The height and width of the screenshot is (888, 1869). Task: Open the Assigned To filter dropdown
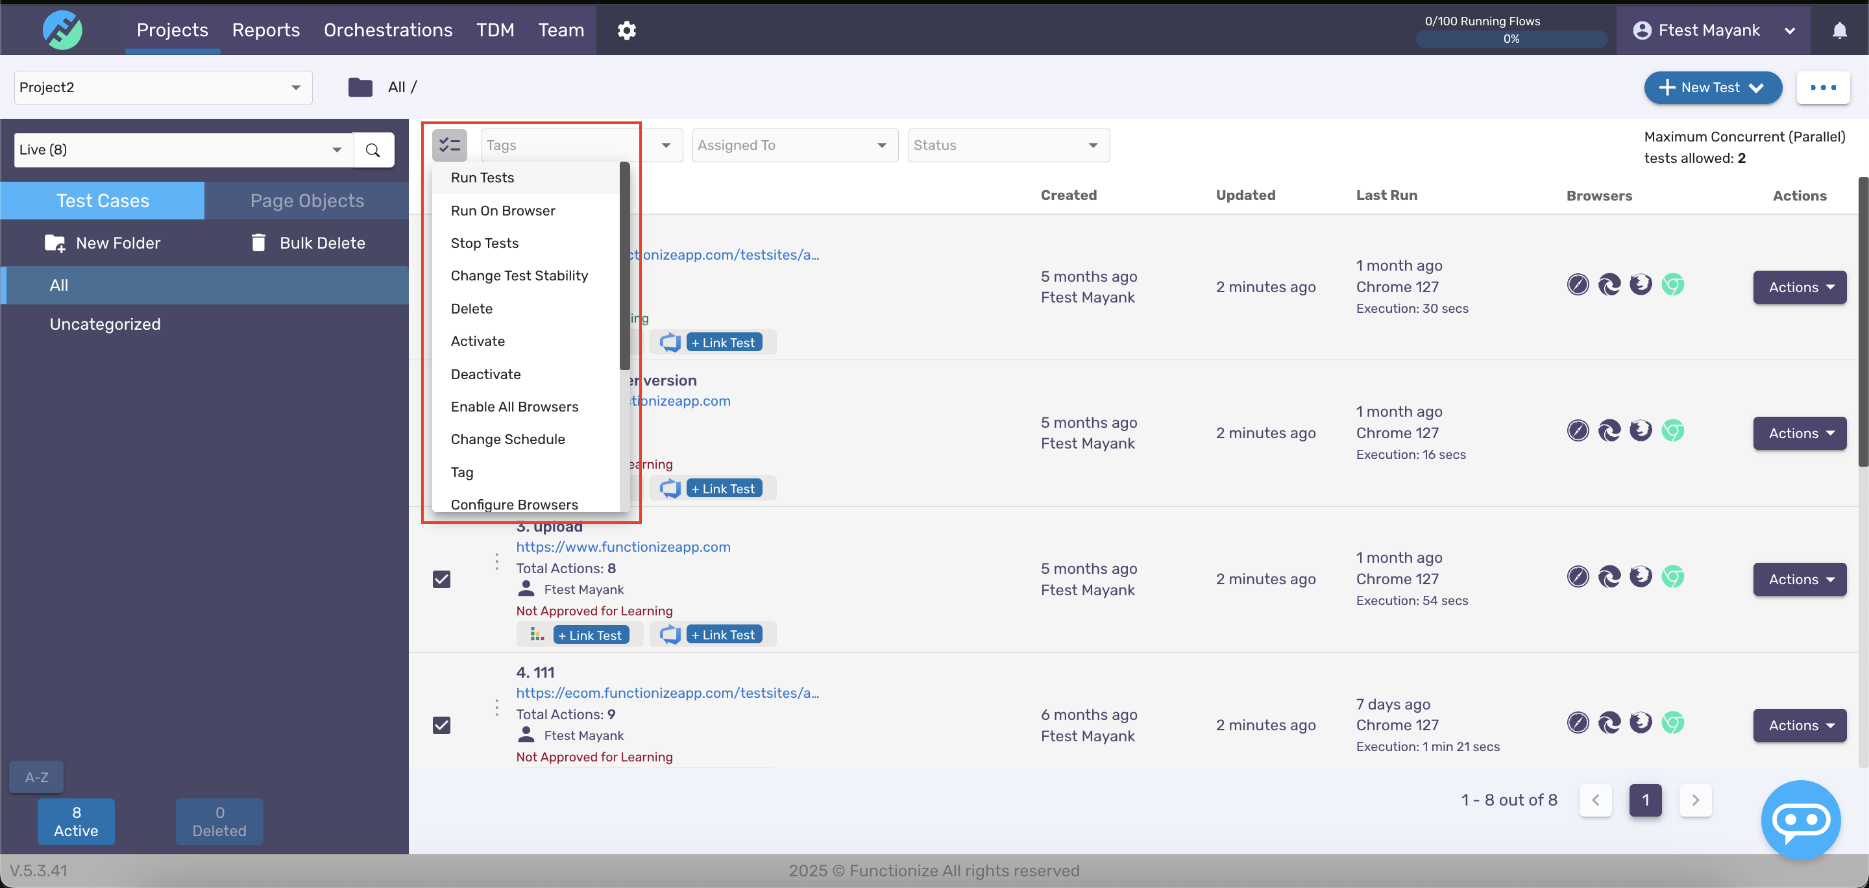794,145
